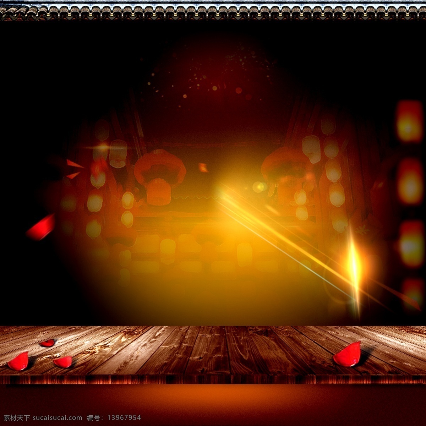Click the large red petal on right floorboards
Viewport: 426px width, 426px height.
347,355
